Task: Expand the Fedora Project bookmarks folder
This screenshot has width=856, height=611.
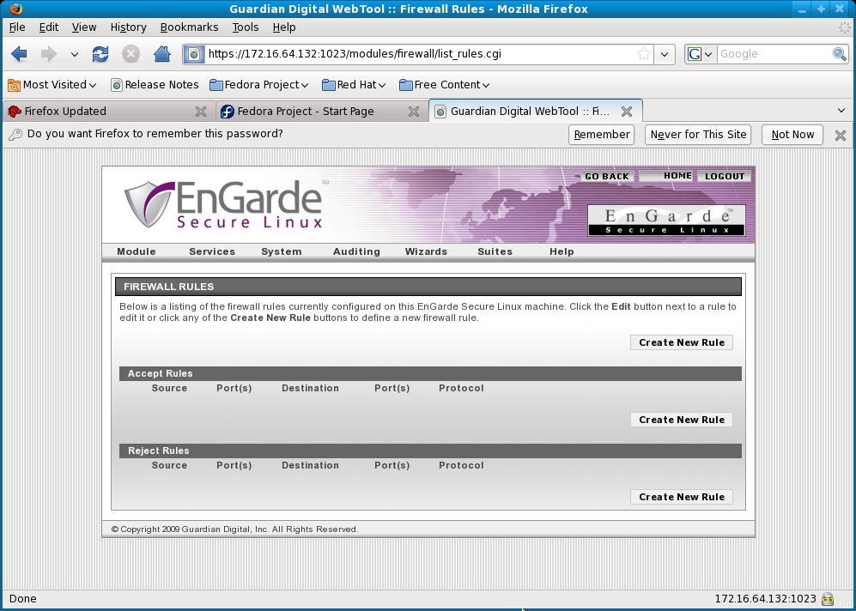Action: click(259, 85)
